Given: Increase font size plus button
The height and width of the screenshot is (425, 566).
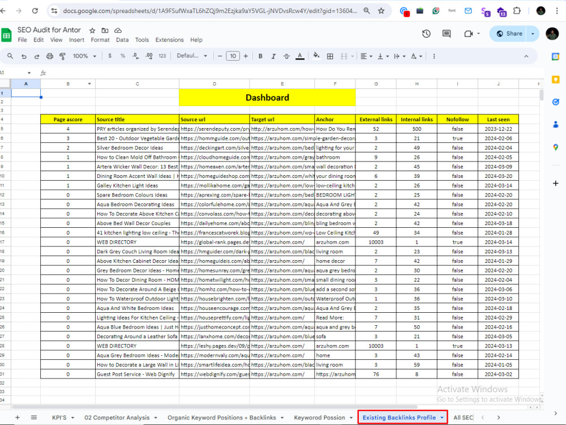Looking at the screenshot, I should click(x=246, y=56).
